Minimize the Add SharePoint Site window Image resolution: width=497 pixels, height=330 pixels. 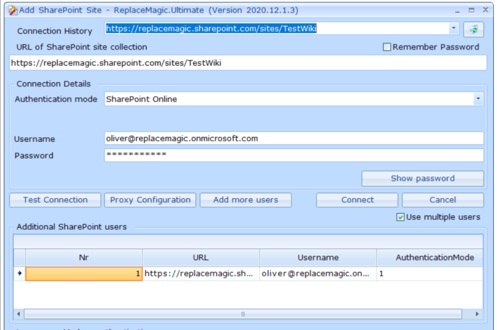point(457,11)
